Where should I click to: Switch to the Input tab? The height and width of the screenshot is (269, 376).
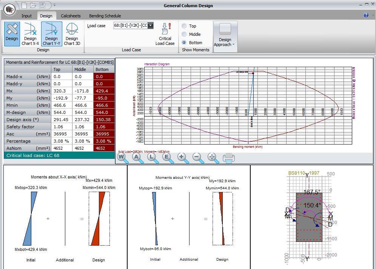pos(26,16)
